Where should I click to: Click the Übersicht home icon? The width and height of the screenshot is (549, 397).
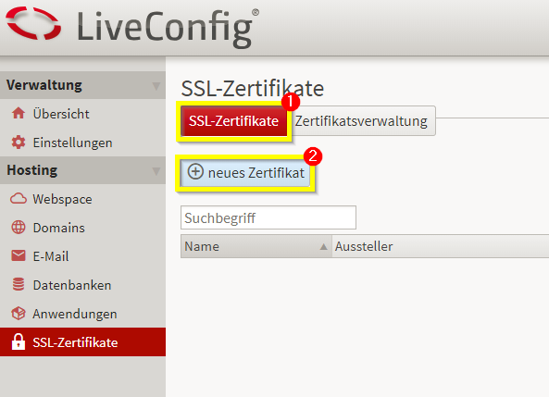pyautogui.click(x=19, y=114)
